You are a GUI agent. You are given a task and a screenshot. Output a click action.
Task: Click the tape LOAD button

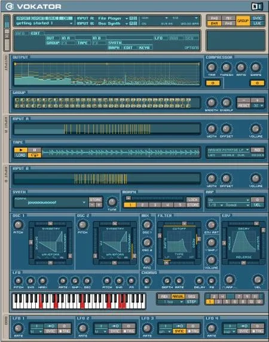(x=21, y=155)
